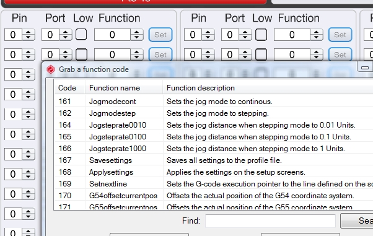Decrease Port value in left group's second row
The height and width of the screenshot is (236, 373).
point(66,58)
